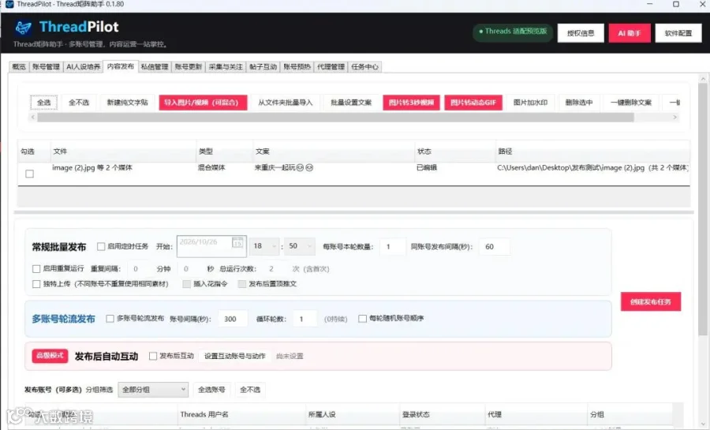Click 全不选 button beside 全选账号
Viewport: 710px width, 430px height.
click(x=250, y=390)
